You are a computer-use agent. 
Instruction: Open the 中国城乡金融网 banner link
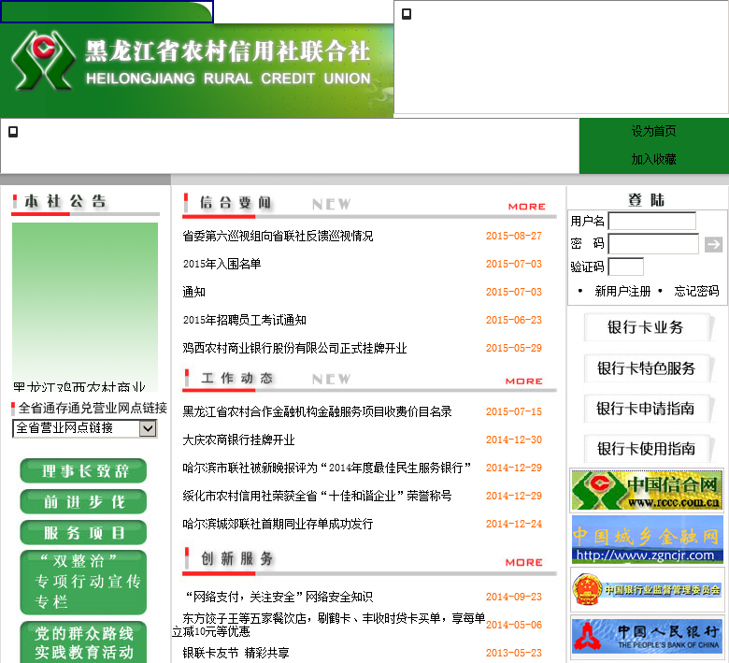click(647, 540)
